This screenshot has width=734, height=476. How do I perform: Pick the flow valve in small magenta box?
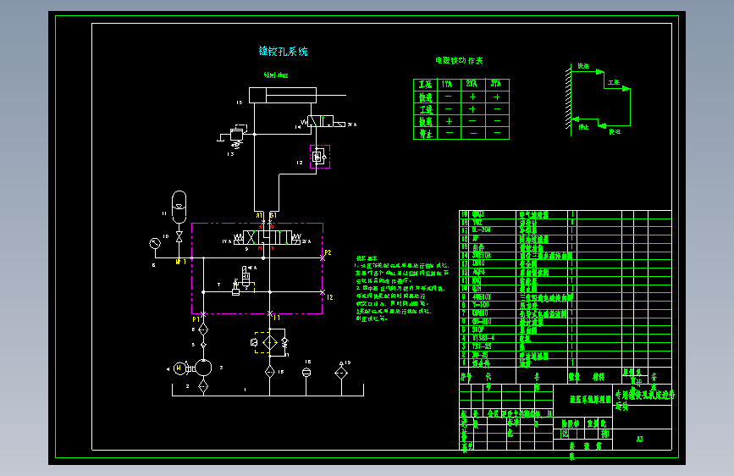tap(320, 157)
